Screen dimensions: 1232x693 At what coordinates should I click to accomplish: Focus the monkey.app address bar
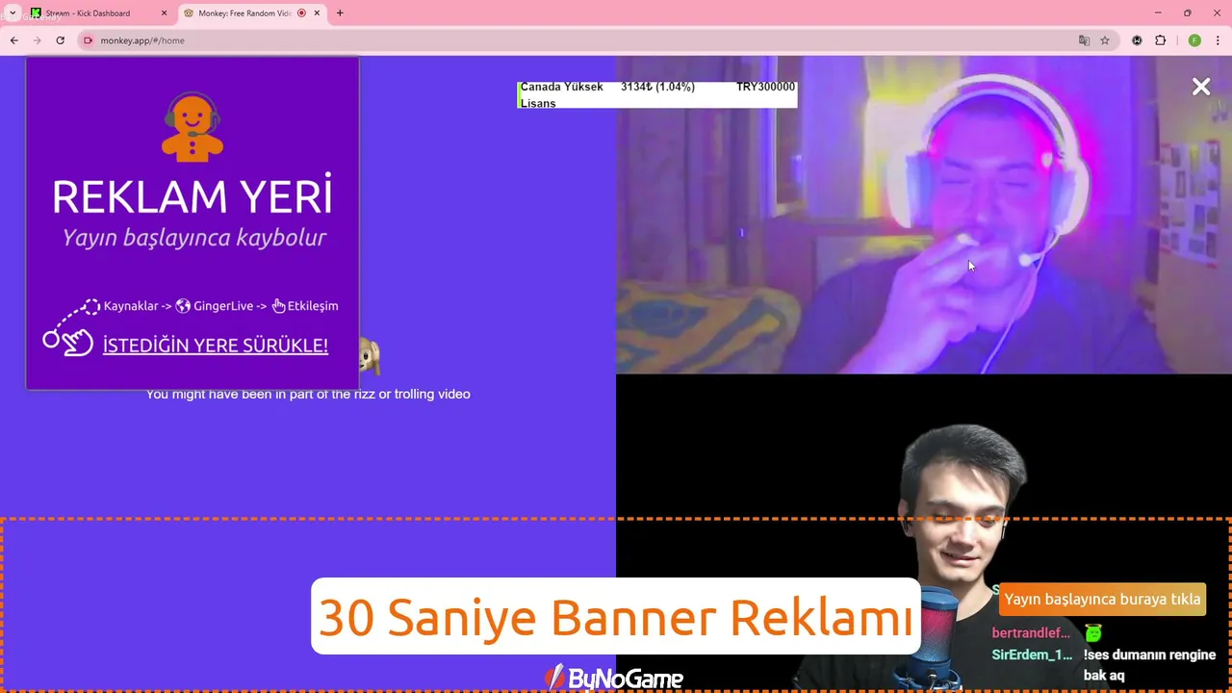(577, 40)
